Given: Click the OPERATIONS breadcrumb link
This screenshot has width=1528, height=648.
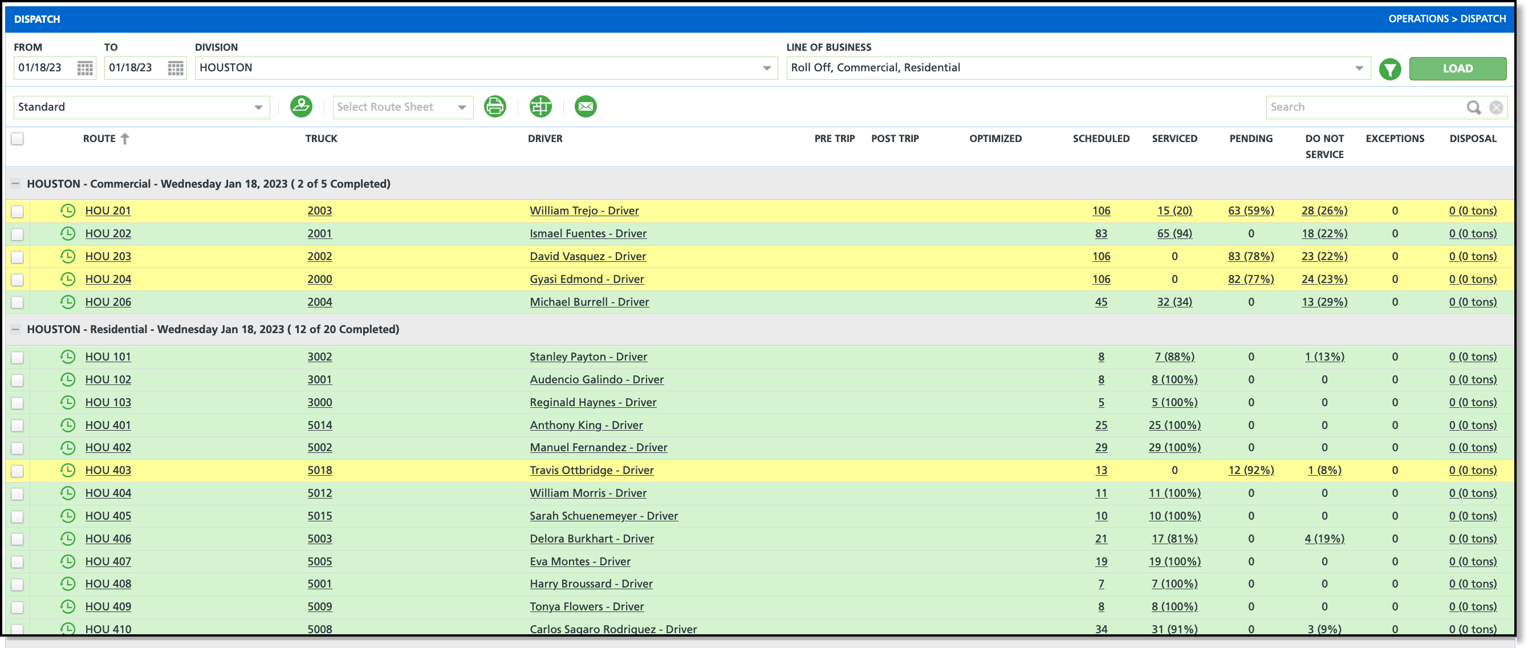Looking at the screenshot, I should (x=1419, y=19).
